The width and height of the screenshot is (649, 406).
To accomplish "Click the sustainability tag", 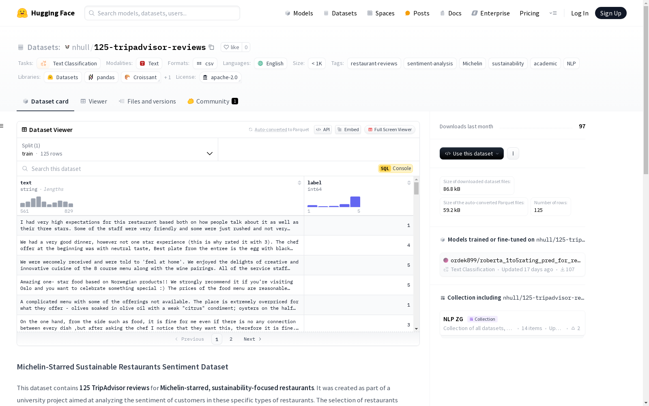I will (508, 63).
